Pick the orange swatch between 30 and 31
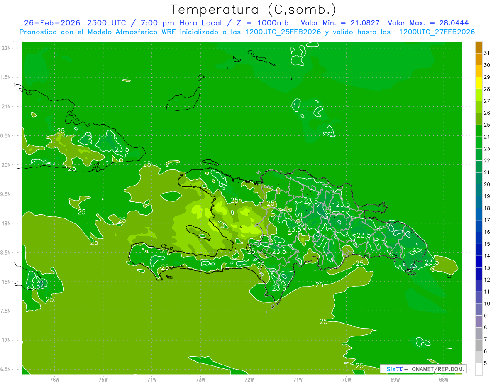 (x=478, y=59)
